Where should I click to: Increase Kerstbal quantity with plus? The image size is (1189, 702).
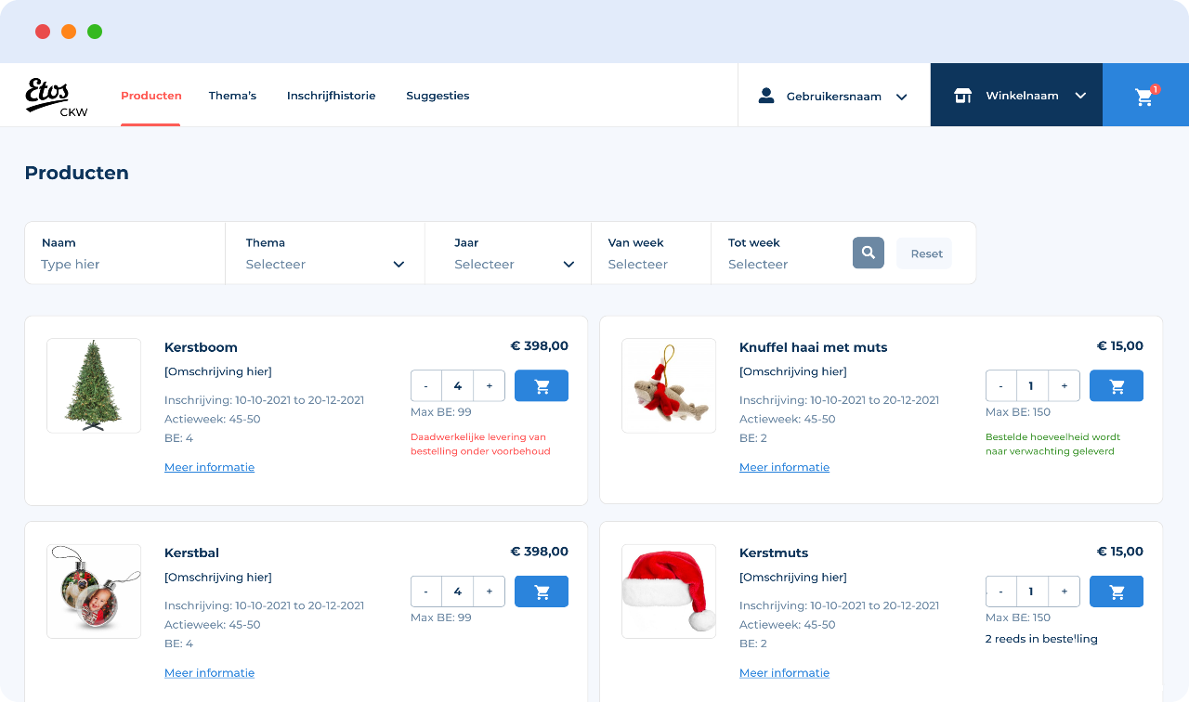490,591
